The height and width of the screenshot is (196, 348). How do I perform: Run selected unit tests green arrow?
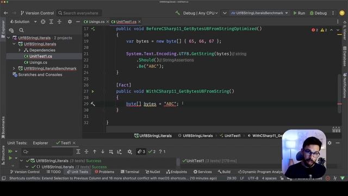[x=10, y=158]
